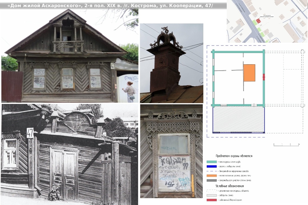Click the orange swatch for печи location
Screen dimensions: 308x205
click(212, 176)
